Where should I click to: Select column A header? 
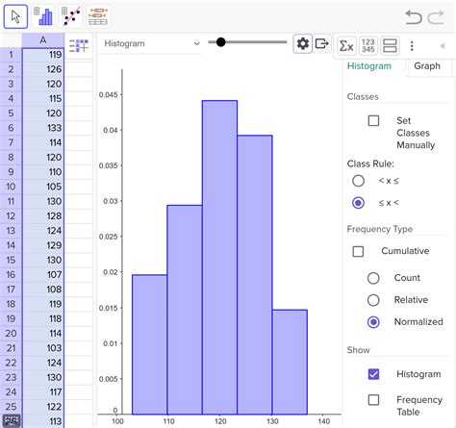[43, 40]
